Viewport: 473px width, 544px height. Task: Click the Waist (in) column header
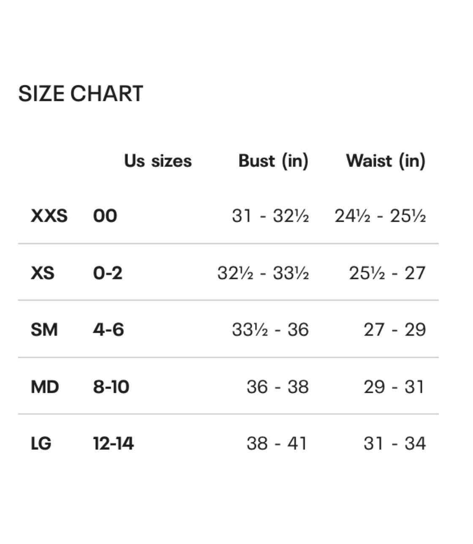click(x=386, y=161)
